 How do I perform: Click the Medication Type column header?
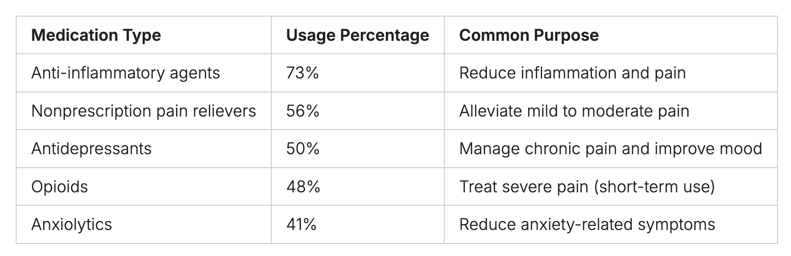[x=96, y=35]
